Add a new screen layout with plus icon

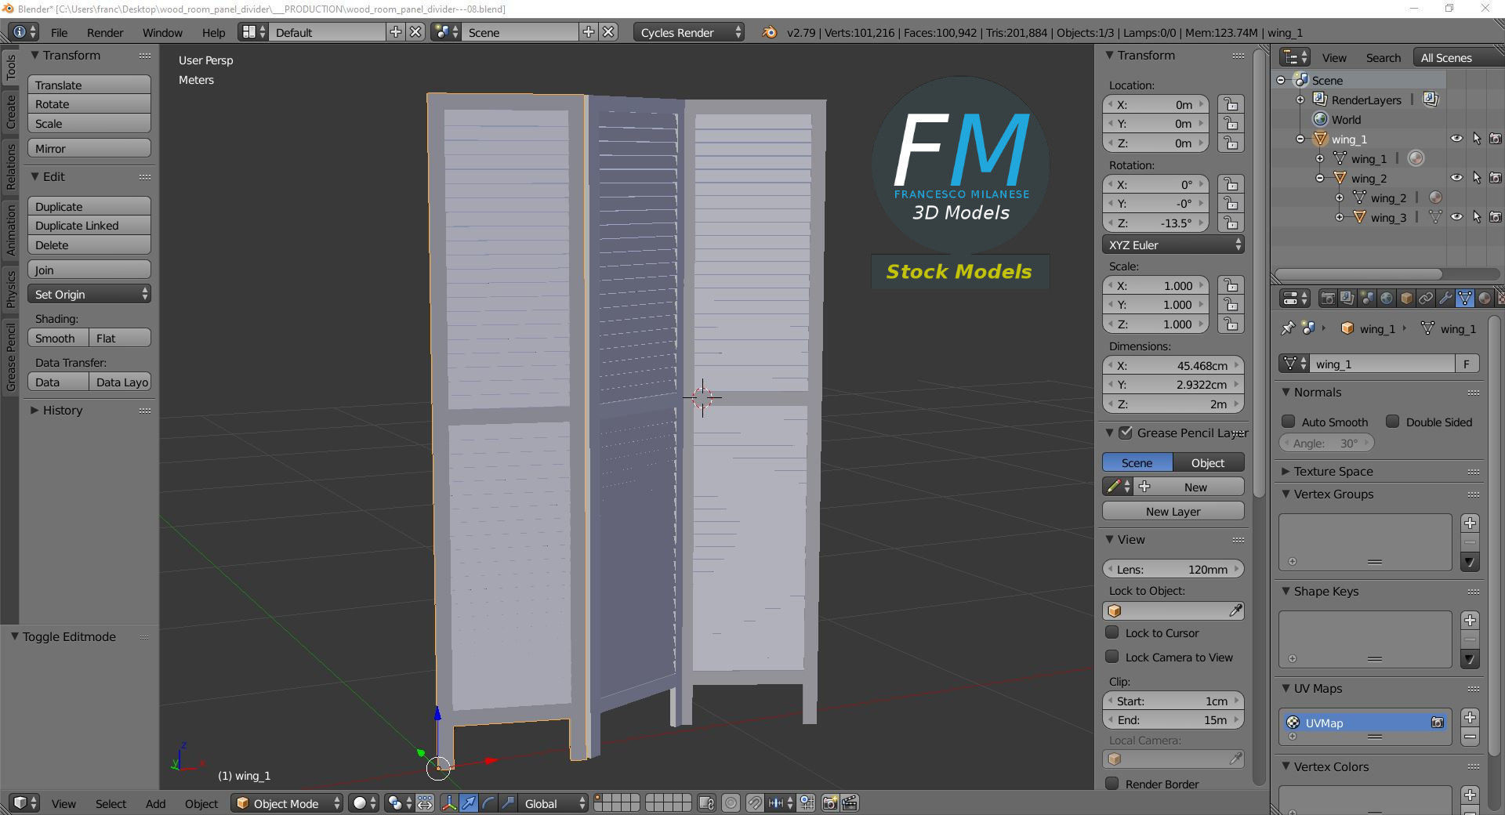396,32
